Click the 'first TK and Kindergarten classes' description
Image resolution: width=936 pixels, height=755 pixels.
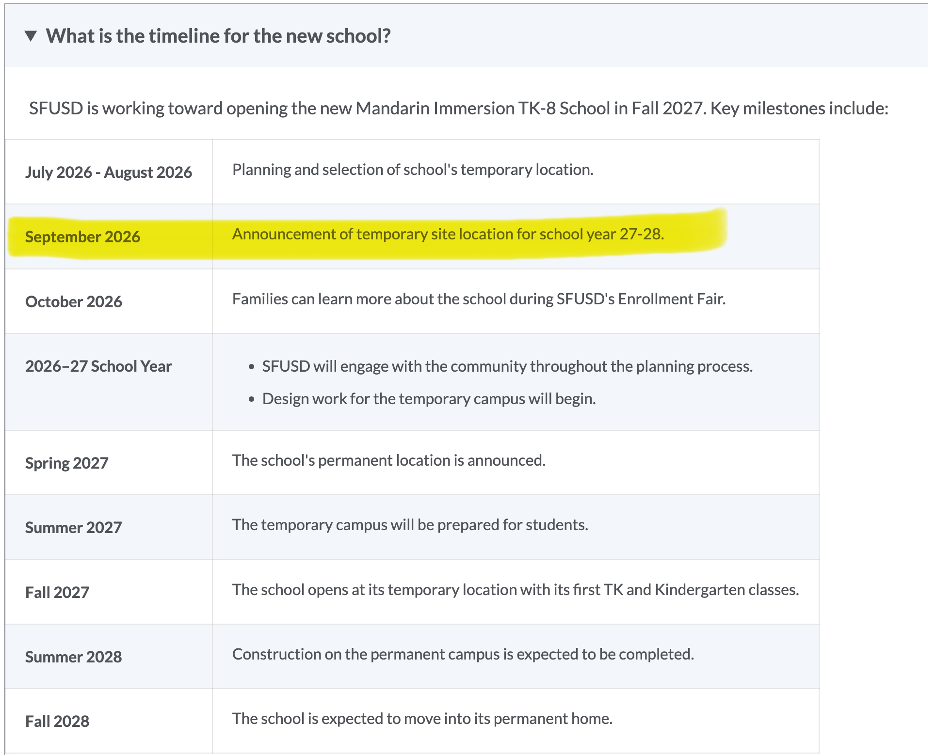(x=516, y=590)
